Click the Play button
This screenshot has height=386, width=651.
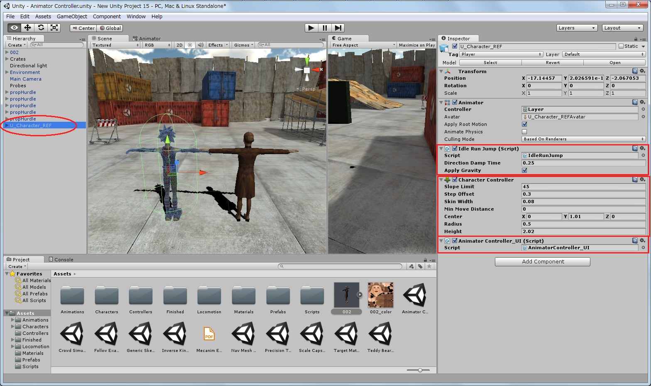click(311, 28)
